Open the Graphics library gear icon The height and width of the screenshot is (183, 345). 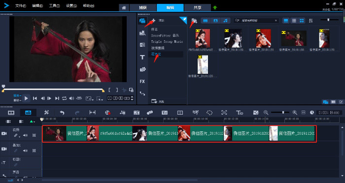142,69
